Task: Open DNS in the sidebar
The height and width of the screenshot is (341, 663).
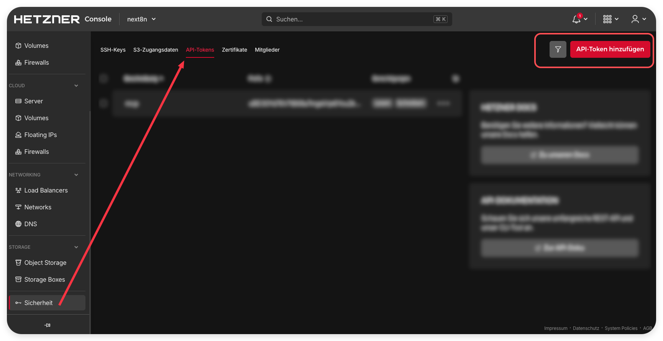Action: [47, 224]
